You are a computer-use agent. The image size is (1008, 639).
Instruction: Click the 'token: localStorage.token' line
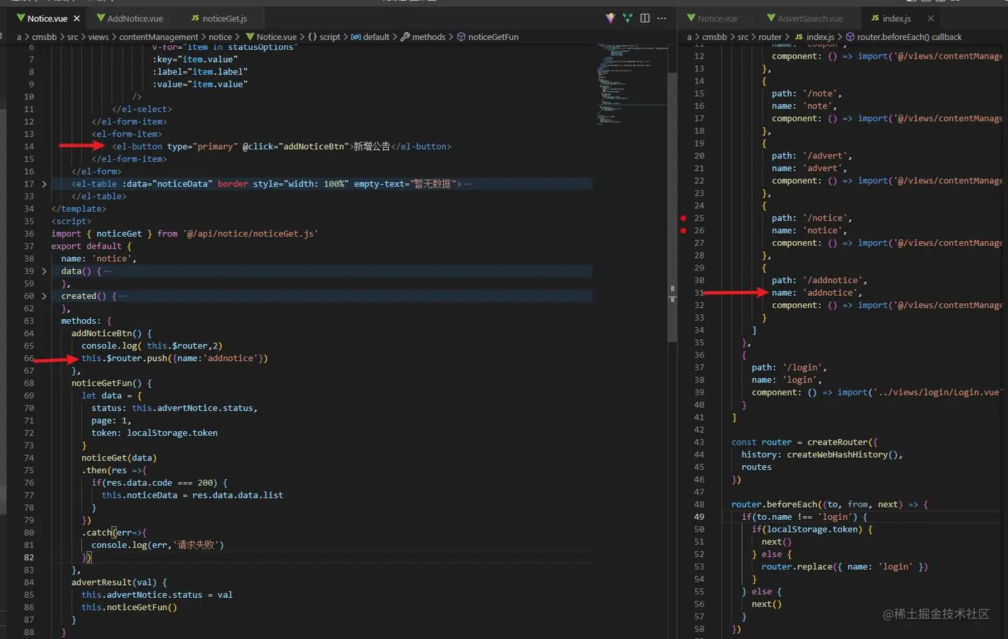pyautogui.click(x=155, y=433)
